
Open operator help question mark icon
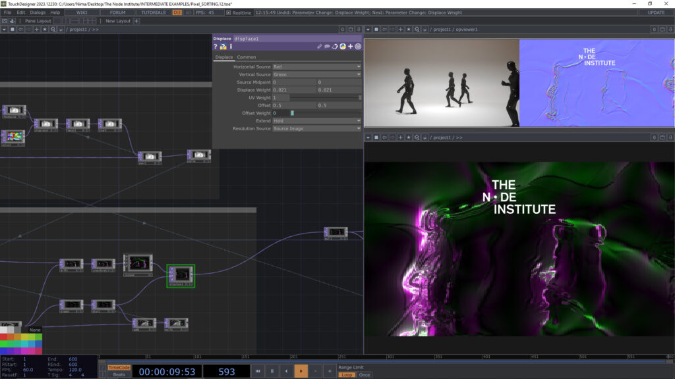pos(216,47)
